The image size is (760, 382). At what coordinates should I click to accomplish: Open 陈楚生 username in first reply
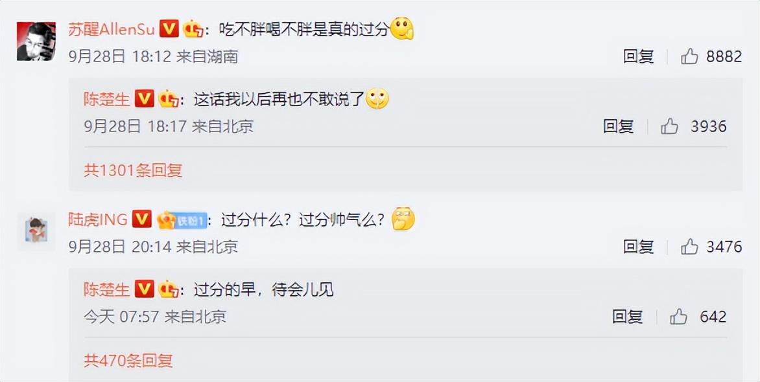(x=106, y=99)
